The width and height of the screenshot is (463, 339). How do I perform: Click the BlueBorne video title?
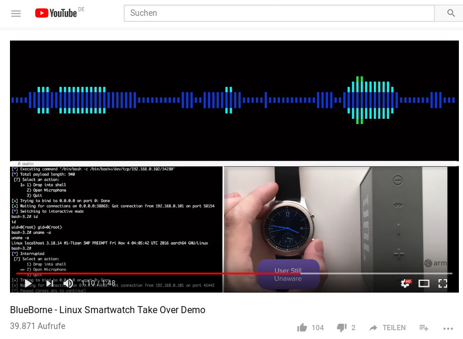107,310
